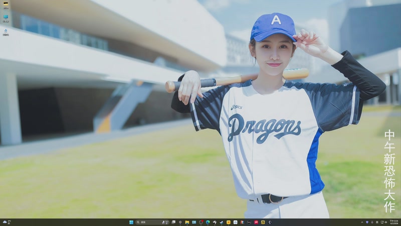Screen dimensions: 401x226
Task: Switch the input method language indicator
Action: [x=377, y=222]
